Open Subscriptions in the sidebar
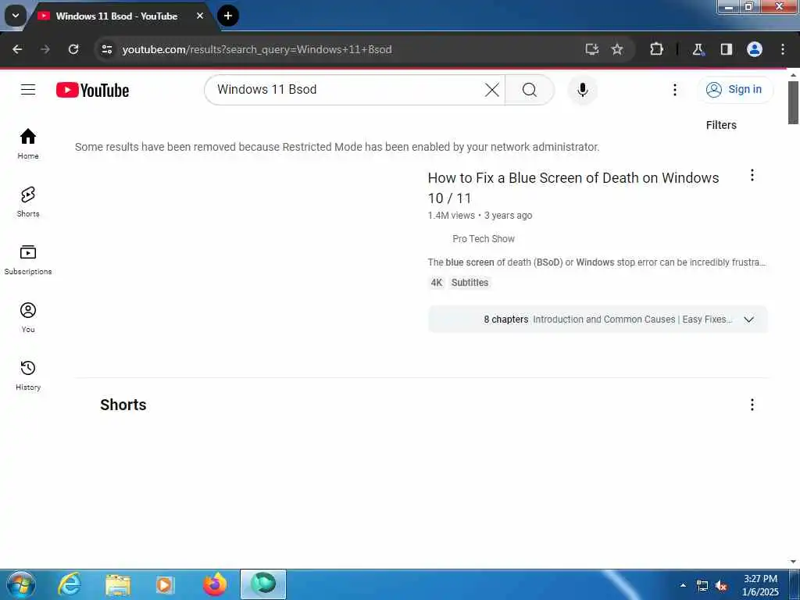Screen dimensions: 800x600 tap(28, 259)
